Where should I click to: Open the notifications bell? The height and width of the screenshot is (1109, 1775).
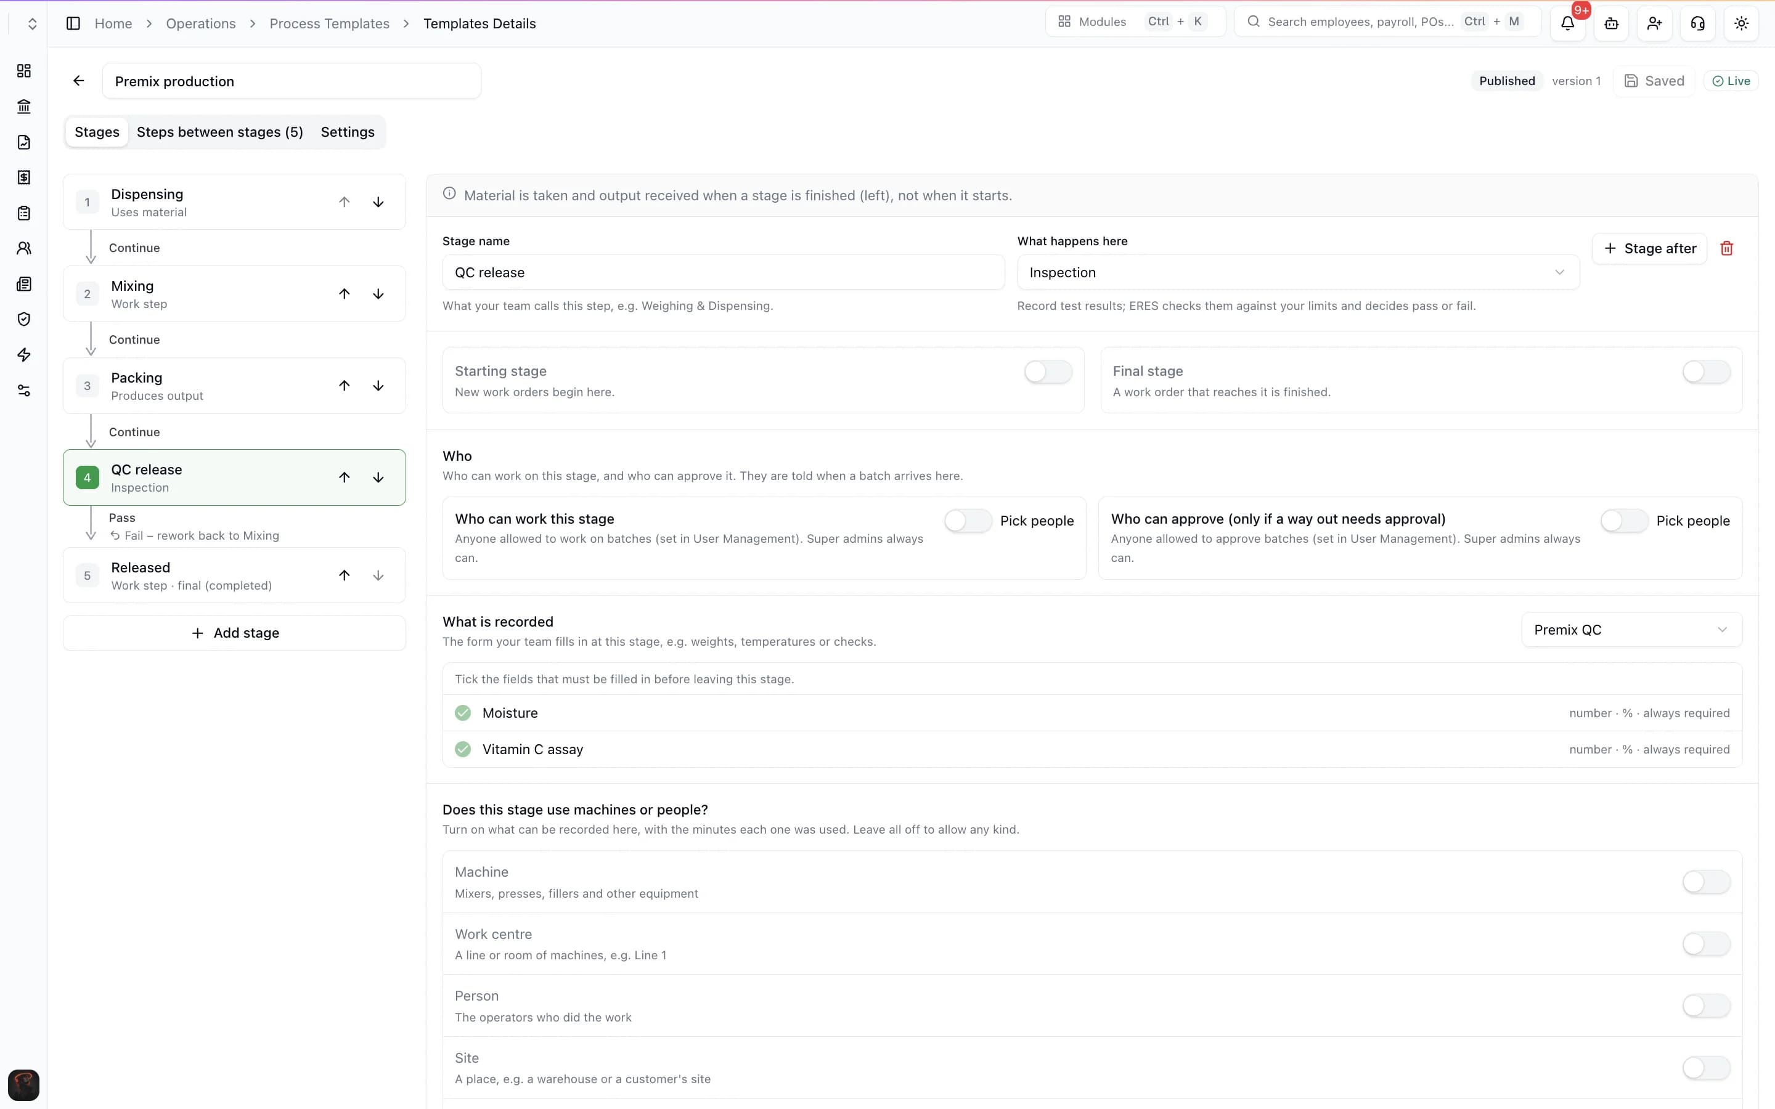pos(1567,23)
